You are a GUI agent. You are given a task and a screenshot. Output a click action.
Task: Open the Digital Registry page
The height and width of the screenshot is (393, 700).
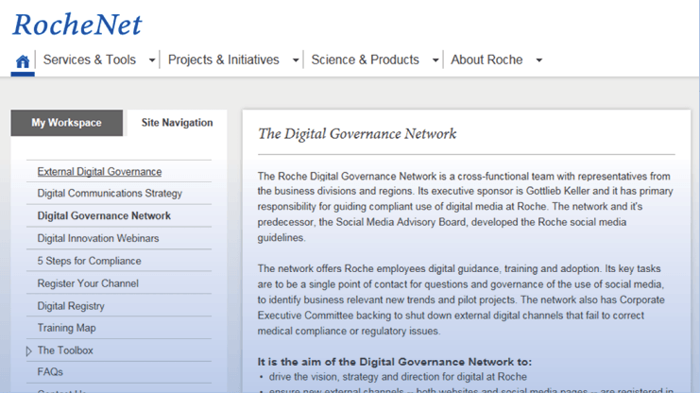(x=71, y=306)
